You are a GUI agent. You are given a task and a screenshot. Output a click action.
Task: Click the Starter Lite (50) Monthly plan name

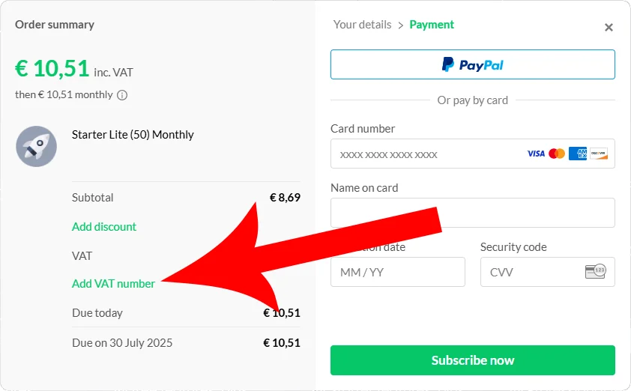(133, 134)
